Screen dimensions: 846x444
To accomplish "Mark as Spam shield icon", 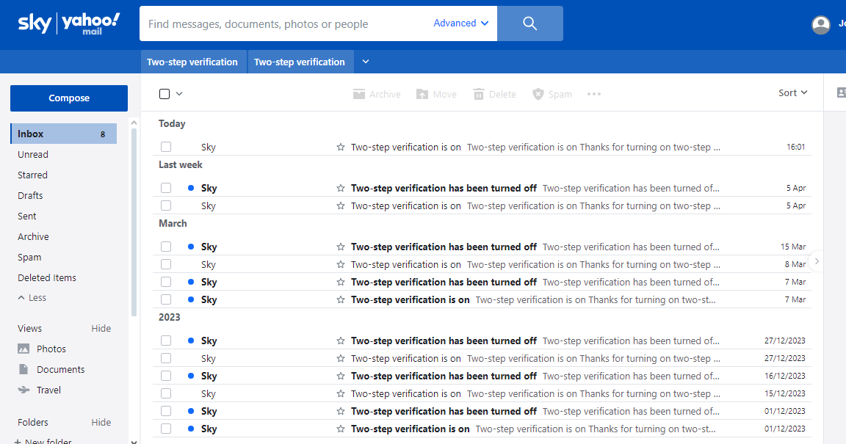I will (x=538, y=94).
